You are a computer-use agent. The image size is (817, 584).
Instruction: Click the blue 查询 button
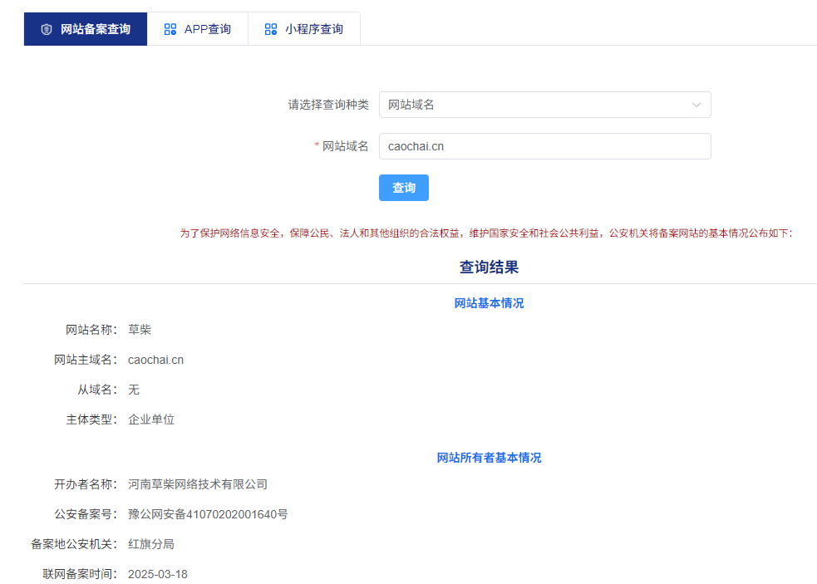tap(404, 188)
